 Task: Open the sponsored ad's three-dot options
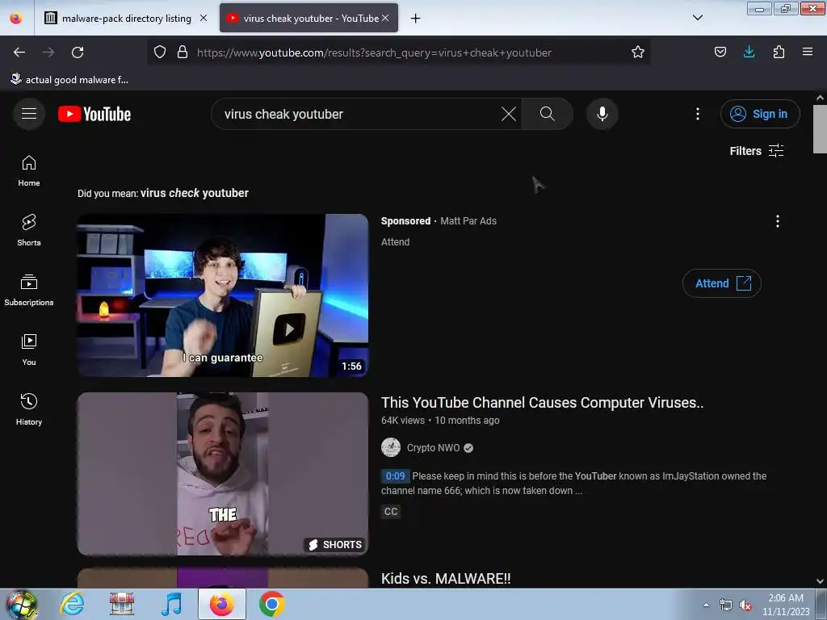coord(778,221)
